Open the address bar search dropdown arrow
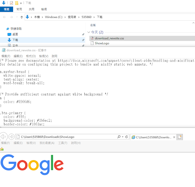Viewport: 195px width, 187px height. [x=122, y=137]
